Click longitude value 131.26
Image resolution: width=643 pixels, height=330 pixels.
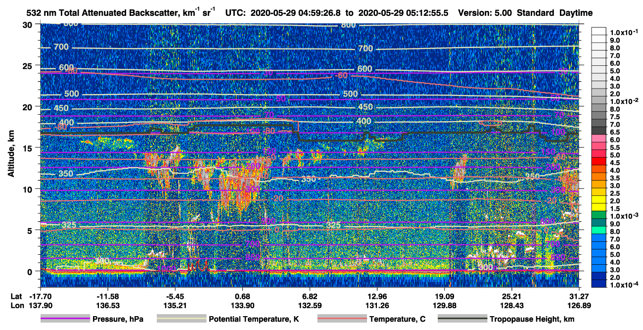(377, 305)
